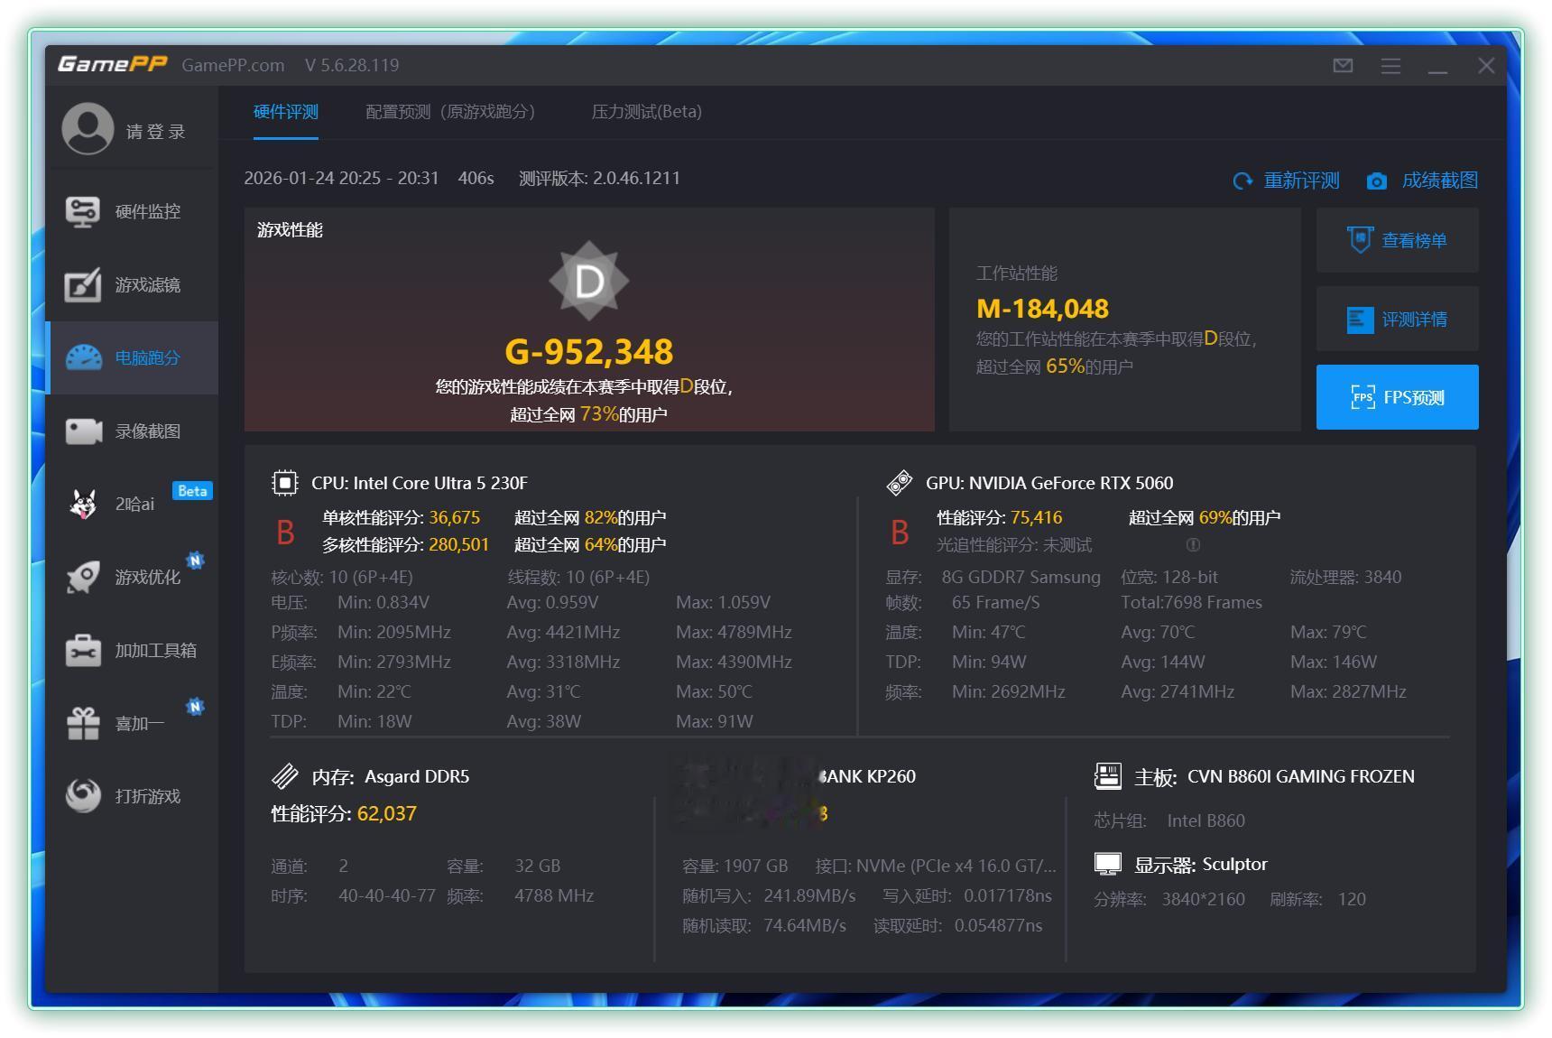
Task: Click the game score G-952,348
Action: click(588, 351)
